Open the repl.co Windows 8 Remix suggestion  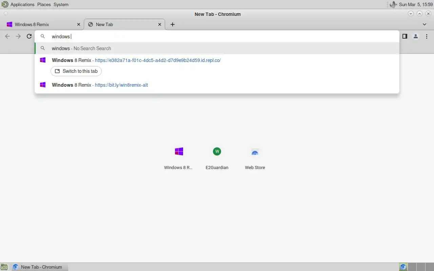pyautogui.click(x=217, y=60)
